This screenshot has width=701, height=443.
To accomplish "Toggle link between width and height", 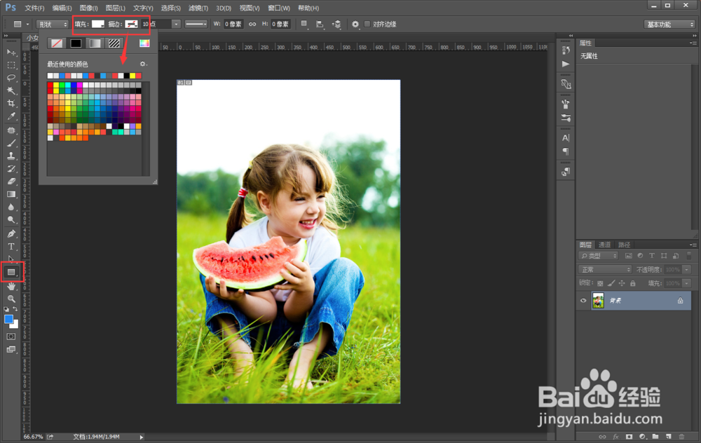I will pyautogui.click(x=252, y=24).
